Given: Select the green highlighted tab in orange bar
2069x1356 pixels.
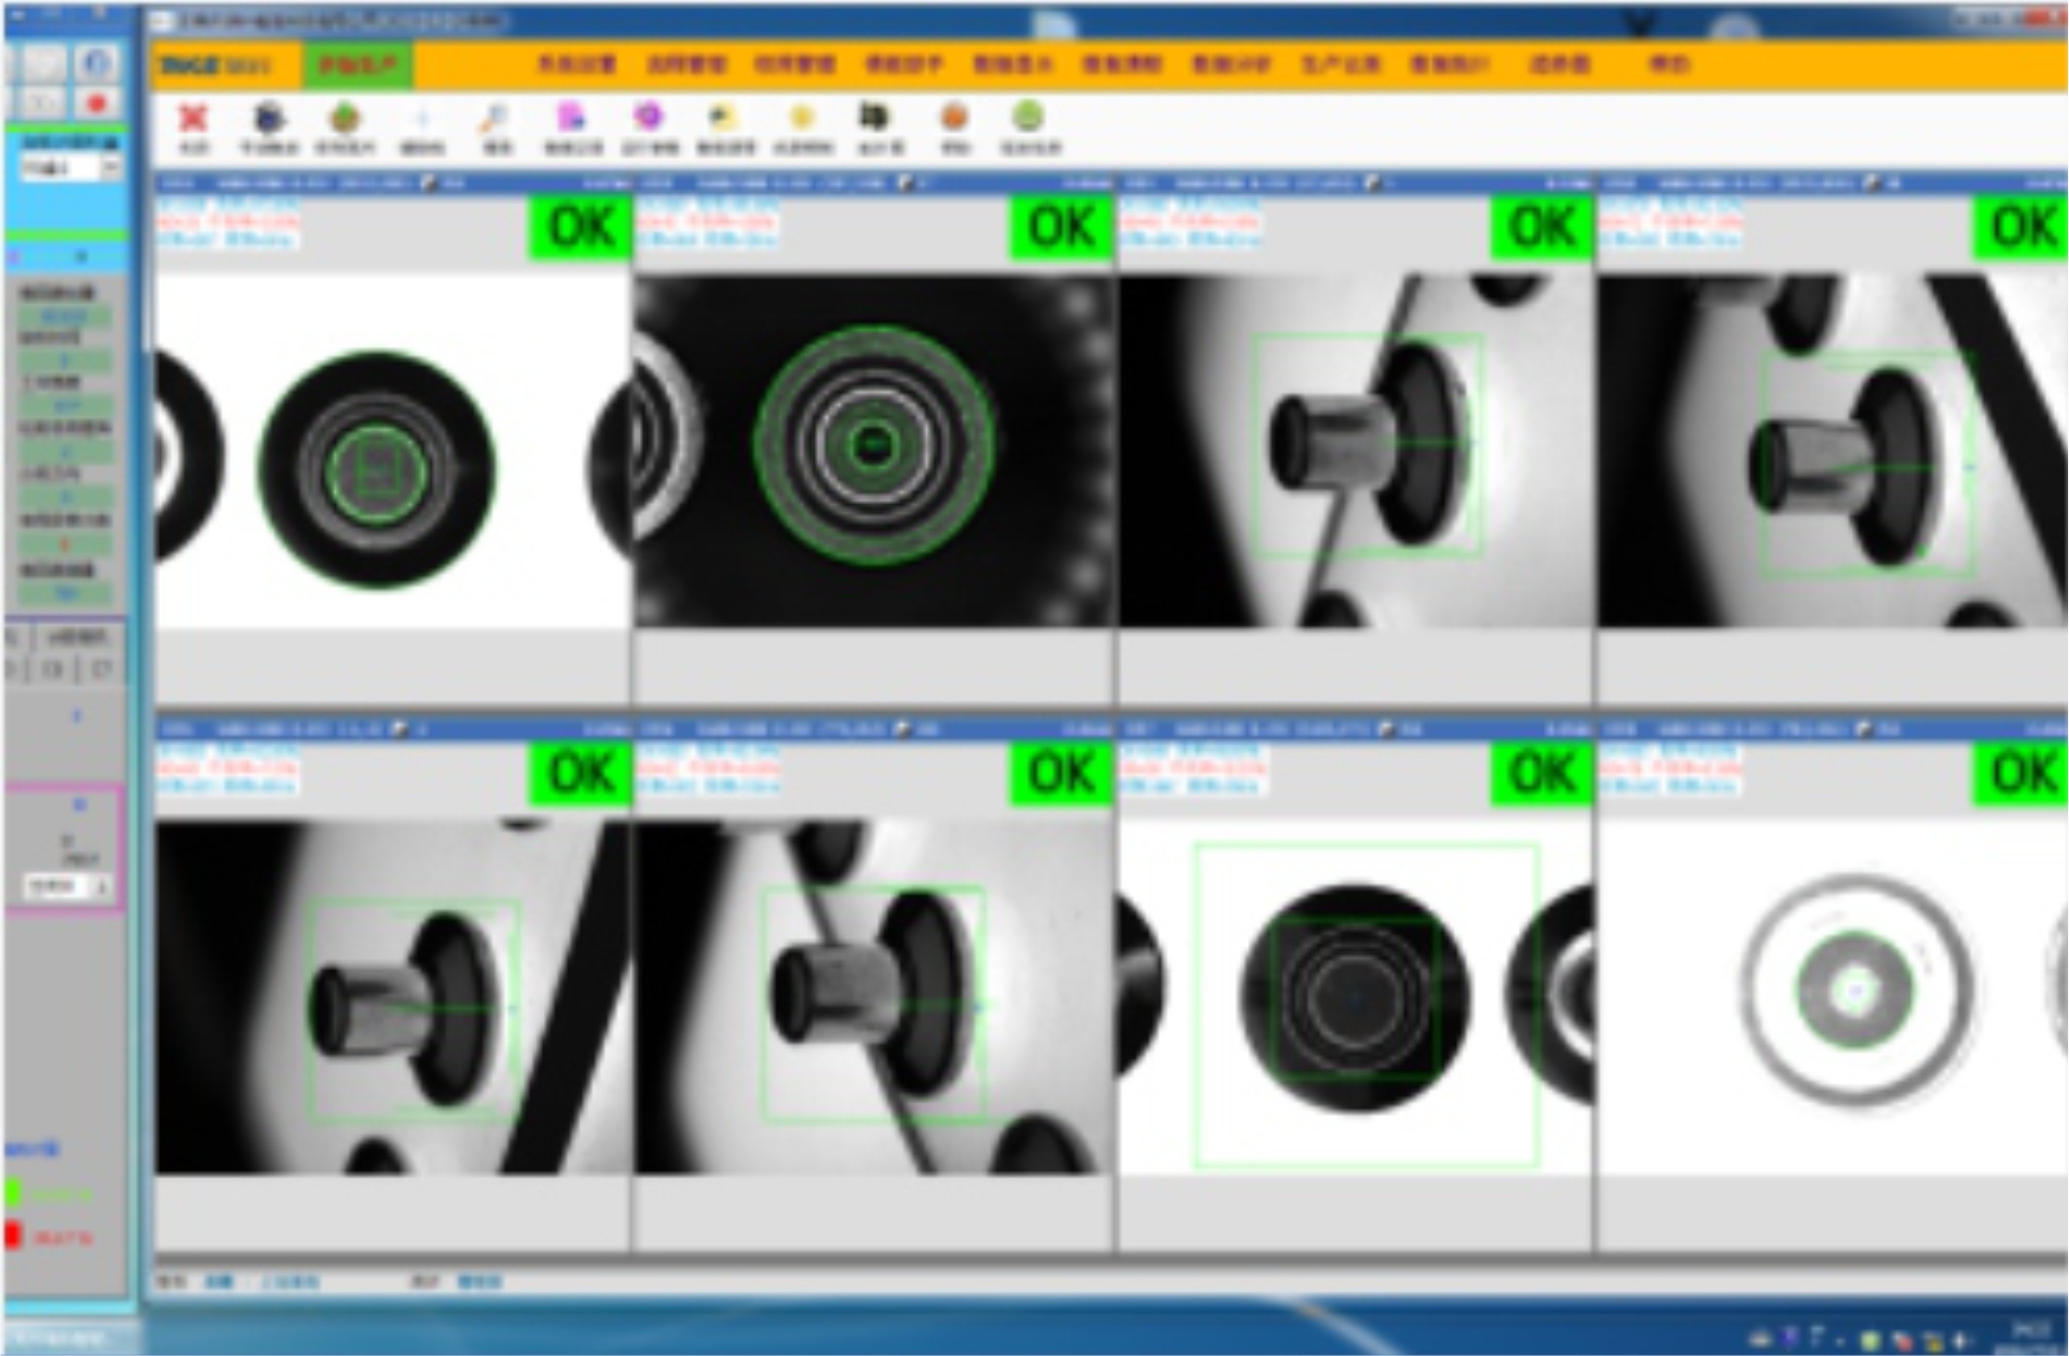Looking at the screenshot, I should [358, 64].
